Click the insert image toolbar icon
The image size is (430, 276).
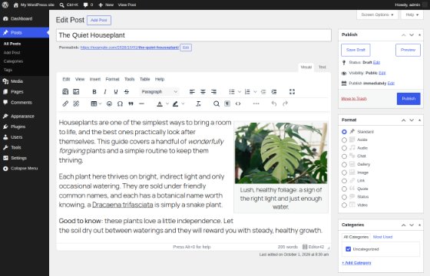click(x=76, y=92)
